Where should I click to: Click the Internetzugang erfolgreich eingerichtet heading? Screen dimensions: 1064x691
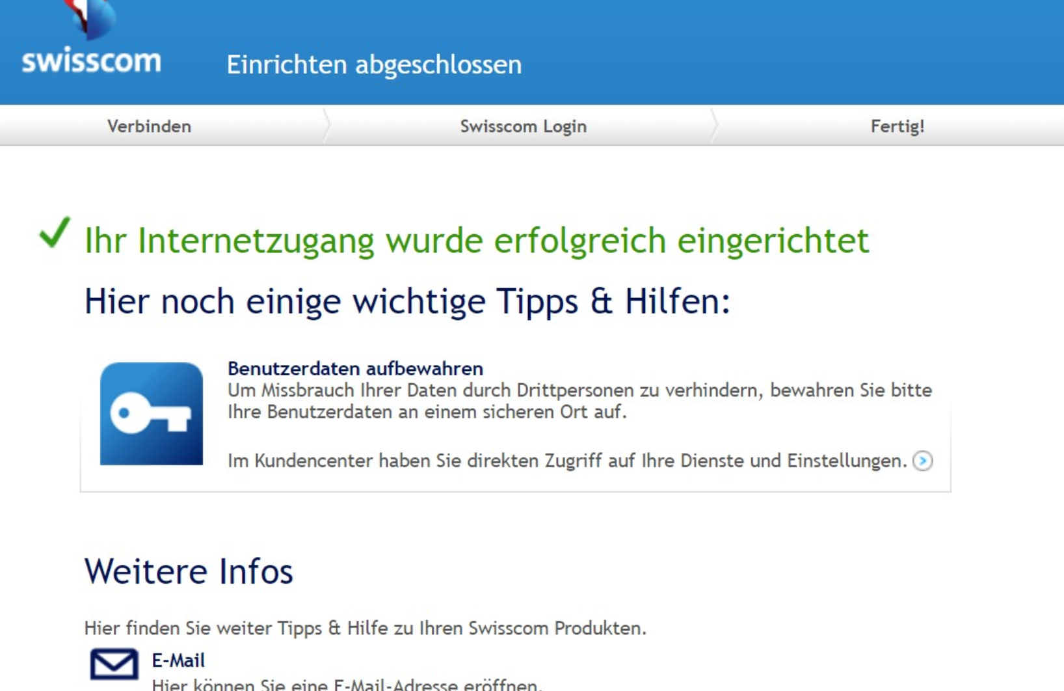[476, 241]
